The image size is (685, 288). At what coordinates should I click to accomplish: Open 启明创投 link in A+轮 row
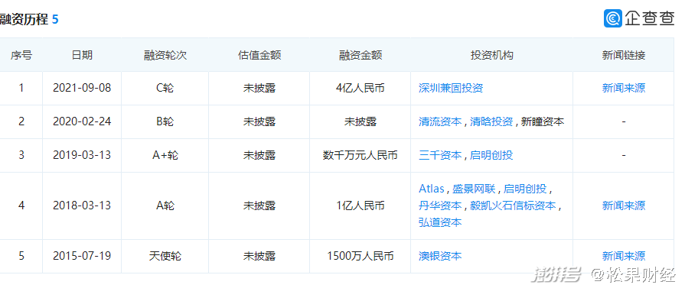click(491, 155)
